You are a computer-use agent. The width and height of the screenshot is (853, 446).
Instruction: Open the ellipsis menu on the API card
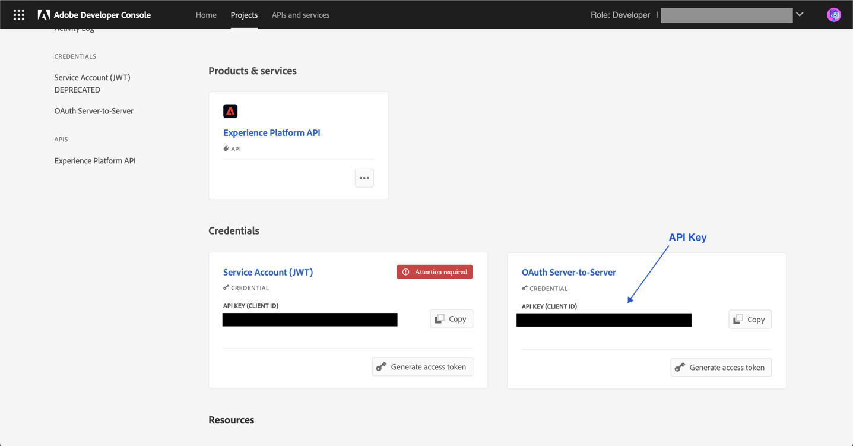(364, 178)
